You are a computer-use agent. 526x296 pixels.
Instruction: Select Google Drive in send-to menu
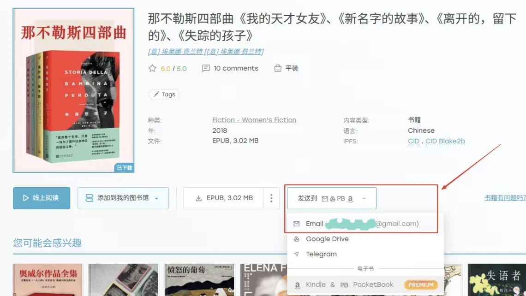365,239
